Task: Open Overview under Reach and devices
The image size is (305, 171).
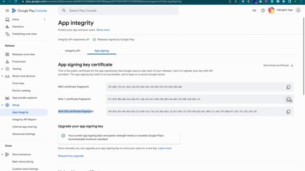Action: (x=18, y=83)
